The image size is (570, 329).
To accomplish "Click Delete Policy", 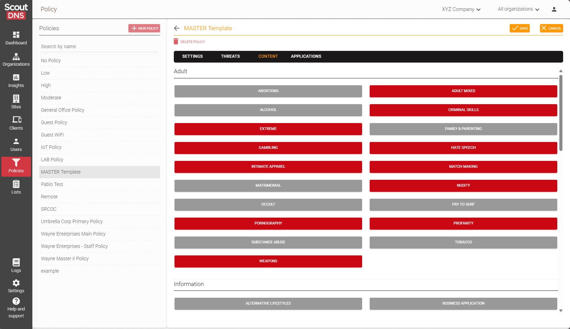I will point(189,42).
